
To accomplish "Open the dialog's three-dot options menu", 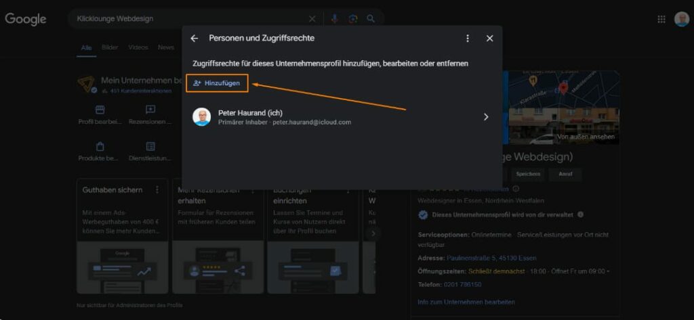I will pyautogui.click(x=468, y=39).
